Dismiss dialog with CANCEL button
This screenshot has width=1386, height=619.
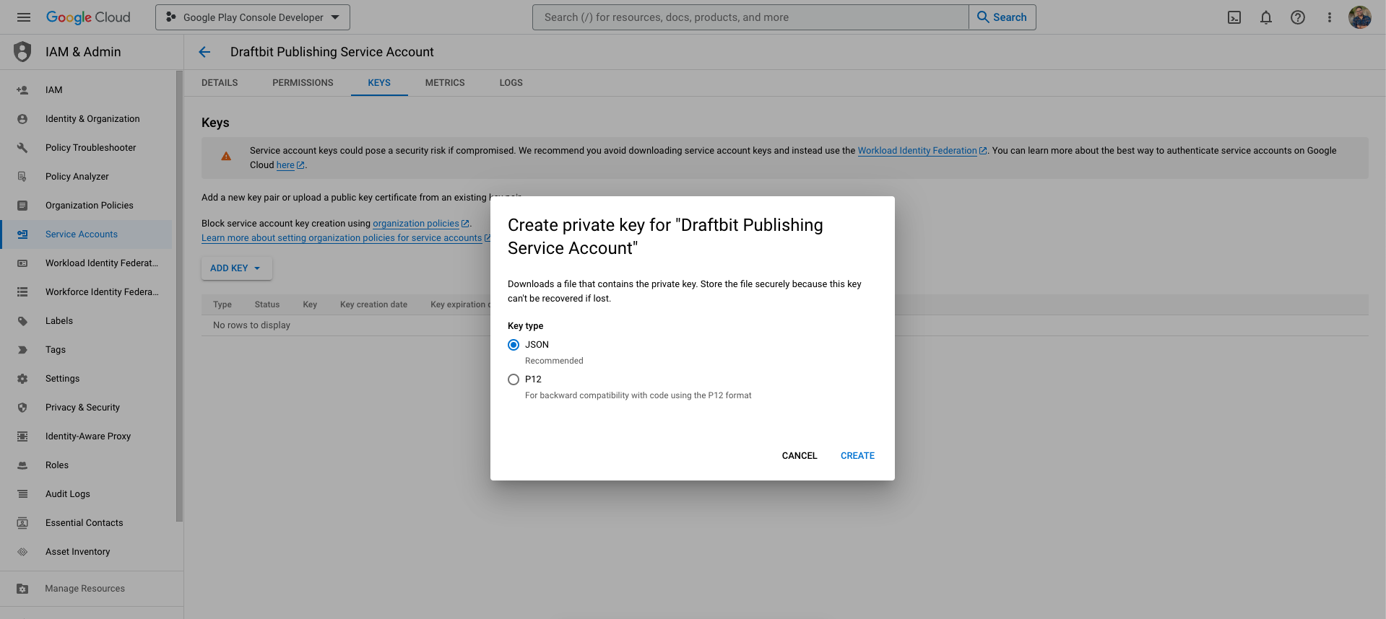pyautogui.click(x=800, y=456)
